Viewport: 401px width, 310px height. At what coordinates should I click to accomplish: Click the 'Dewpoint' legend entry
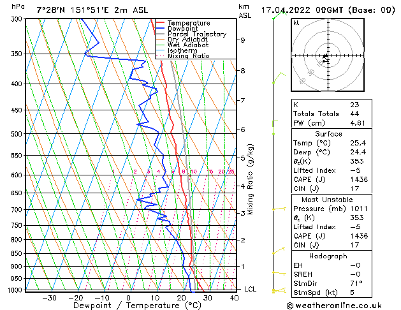click(x=182, y=29)
